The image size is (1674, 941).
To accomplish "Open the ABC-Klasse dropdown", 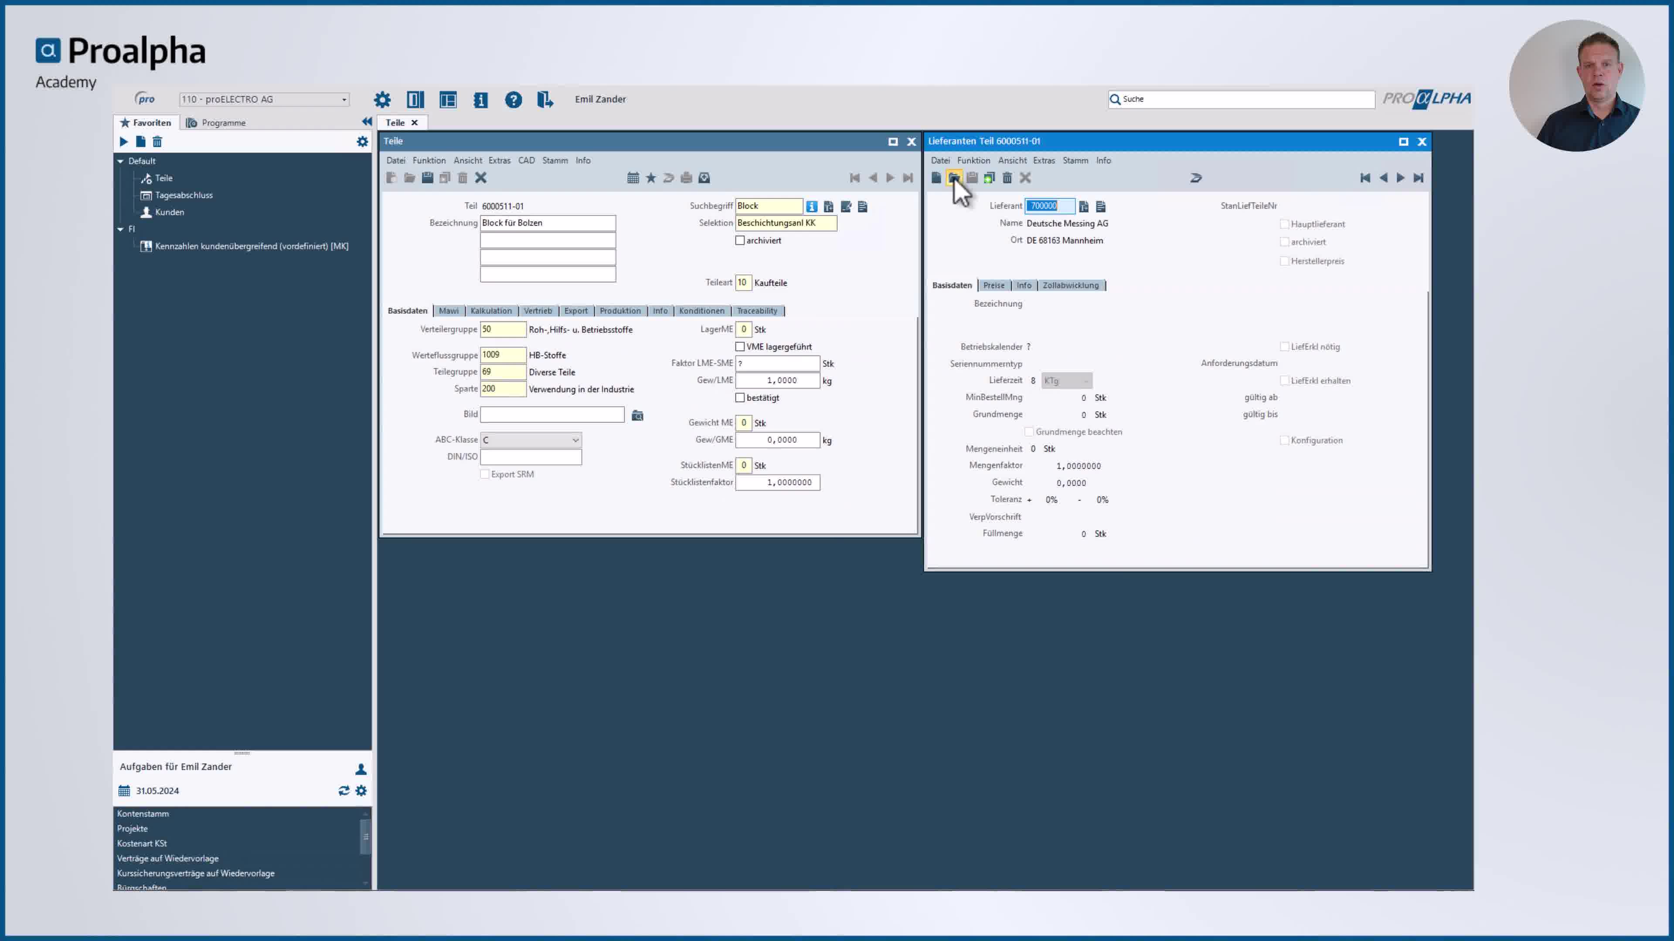I will 531,440.
